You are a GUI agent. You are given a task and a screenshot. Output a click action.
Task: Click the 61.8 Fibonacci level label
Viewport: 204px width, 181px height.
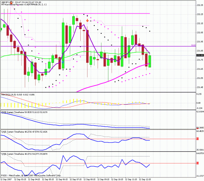(193, 45)
